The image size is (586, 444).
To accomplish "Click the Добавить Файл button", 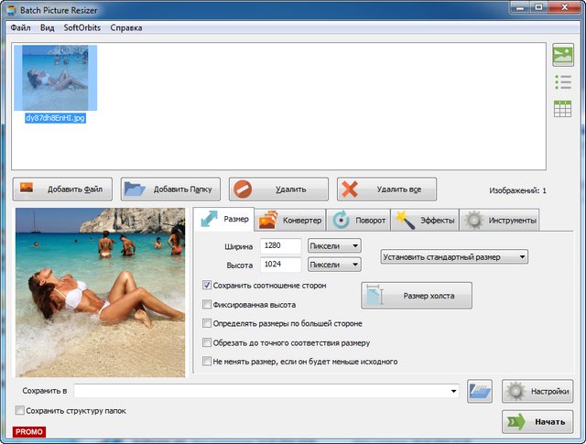I will [x=62, y=190].
